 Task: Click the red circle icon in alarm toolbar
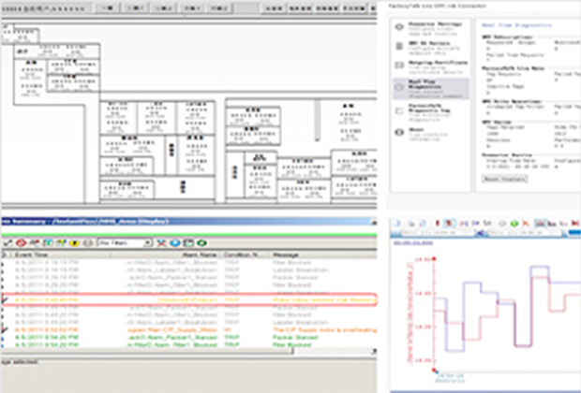22,243
